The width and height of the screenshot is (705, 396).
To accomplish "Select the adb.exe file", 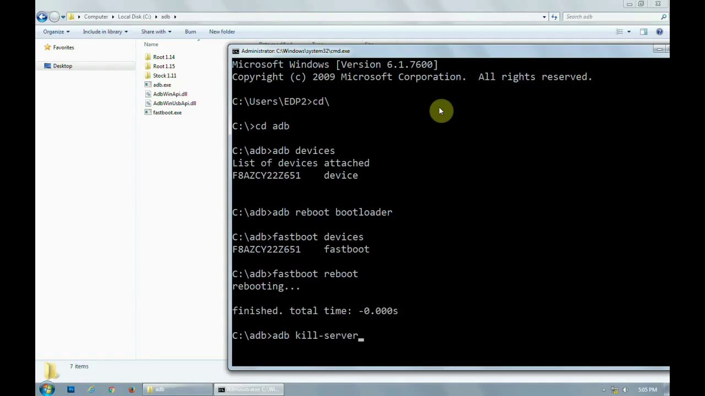I will [x=162, y=85].
